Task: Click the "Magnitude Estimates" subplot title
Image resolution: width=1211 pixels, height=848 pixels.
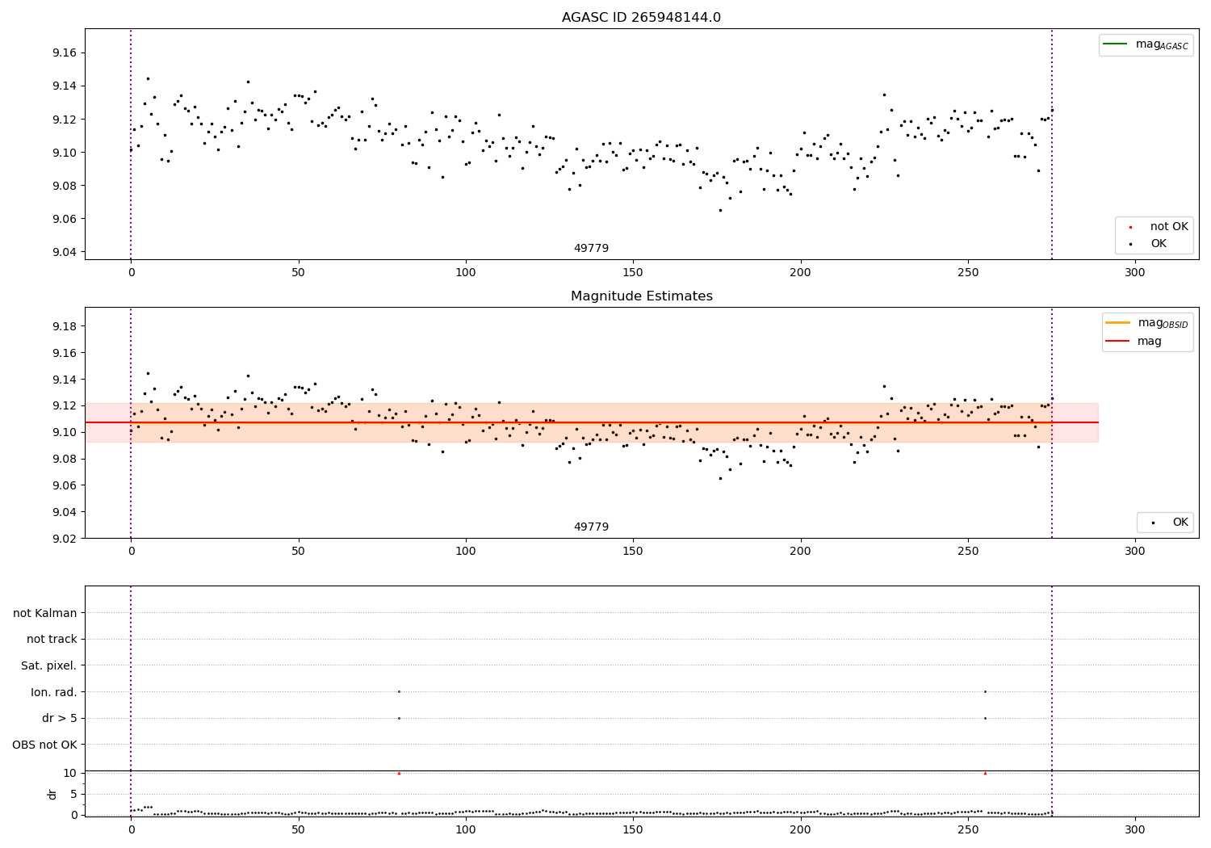Action: coord(641,296)
